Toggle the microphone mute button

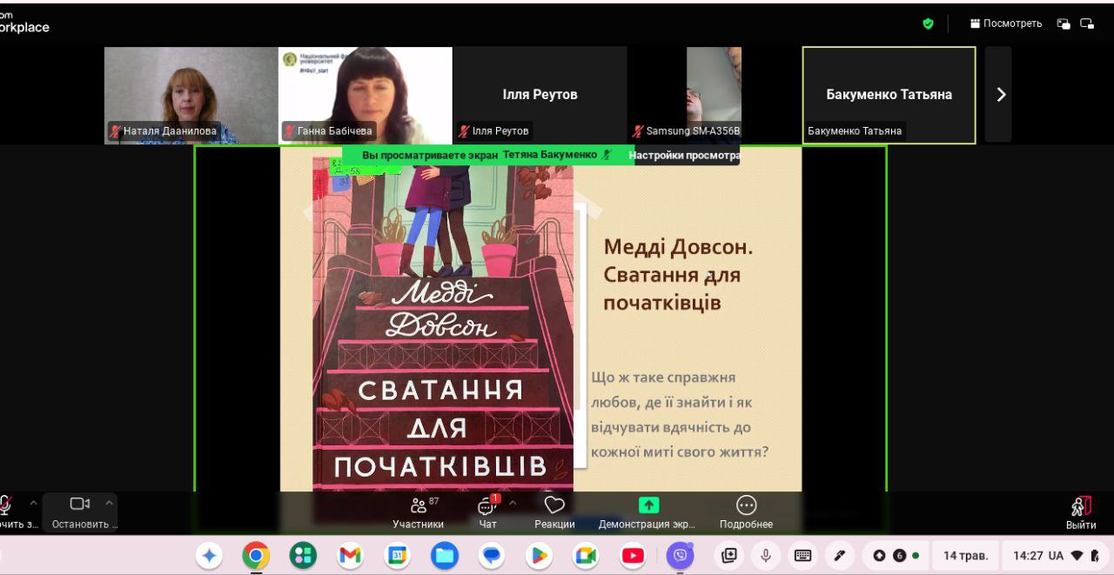click(5, 504)
